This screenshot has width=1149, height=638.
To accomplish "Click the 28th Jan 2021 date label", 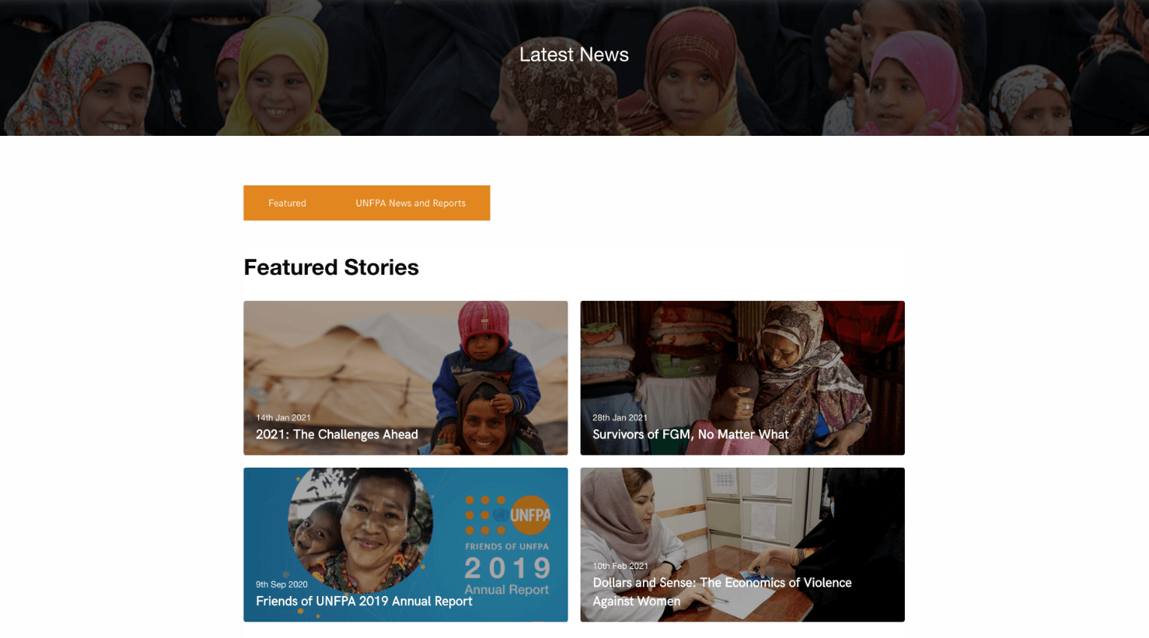I will [620, 417].
